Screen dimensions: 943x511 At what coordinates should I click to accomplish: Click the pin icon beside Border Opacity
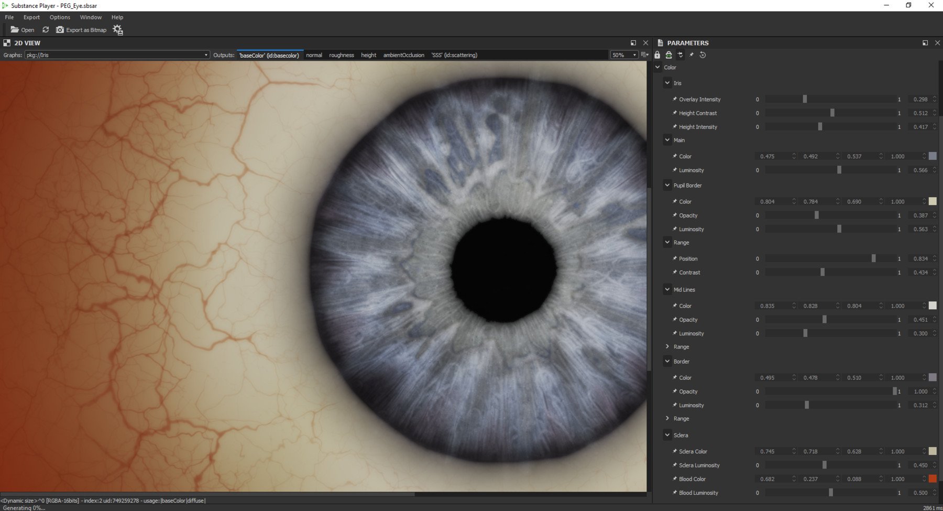pyautogui.click(x=675, y=391)
